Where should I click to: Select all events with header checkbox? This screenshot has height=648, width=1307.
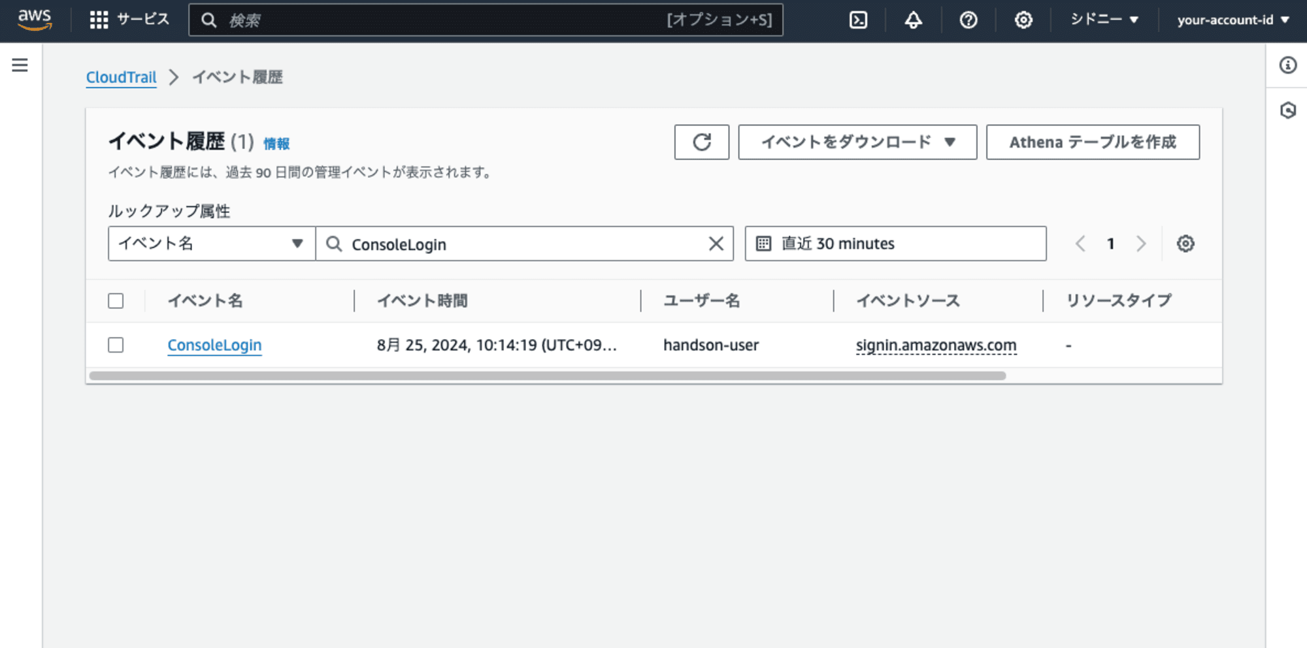pyautogui.click(x=116, y=300)
